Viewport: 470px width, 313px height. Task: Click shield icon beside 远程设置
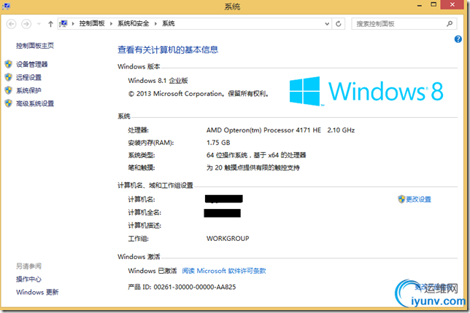(9, 77)
